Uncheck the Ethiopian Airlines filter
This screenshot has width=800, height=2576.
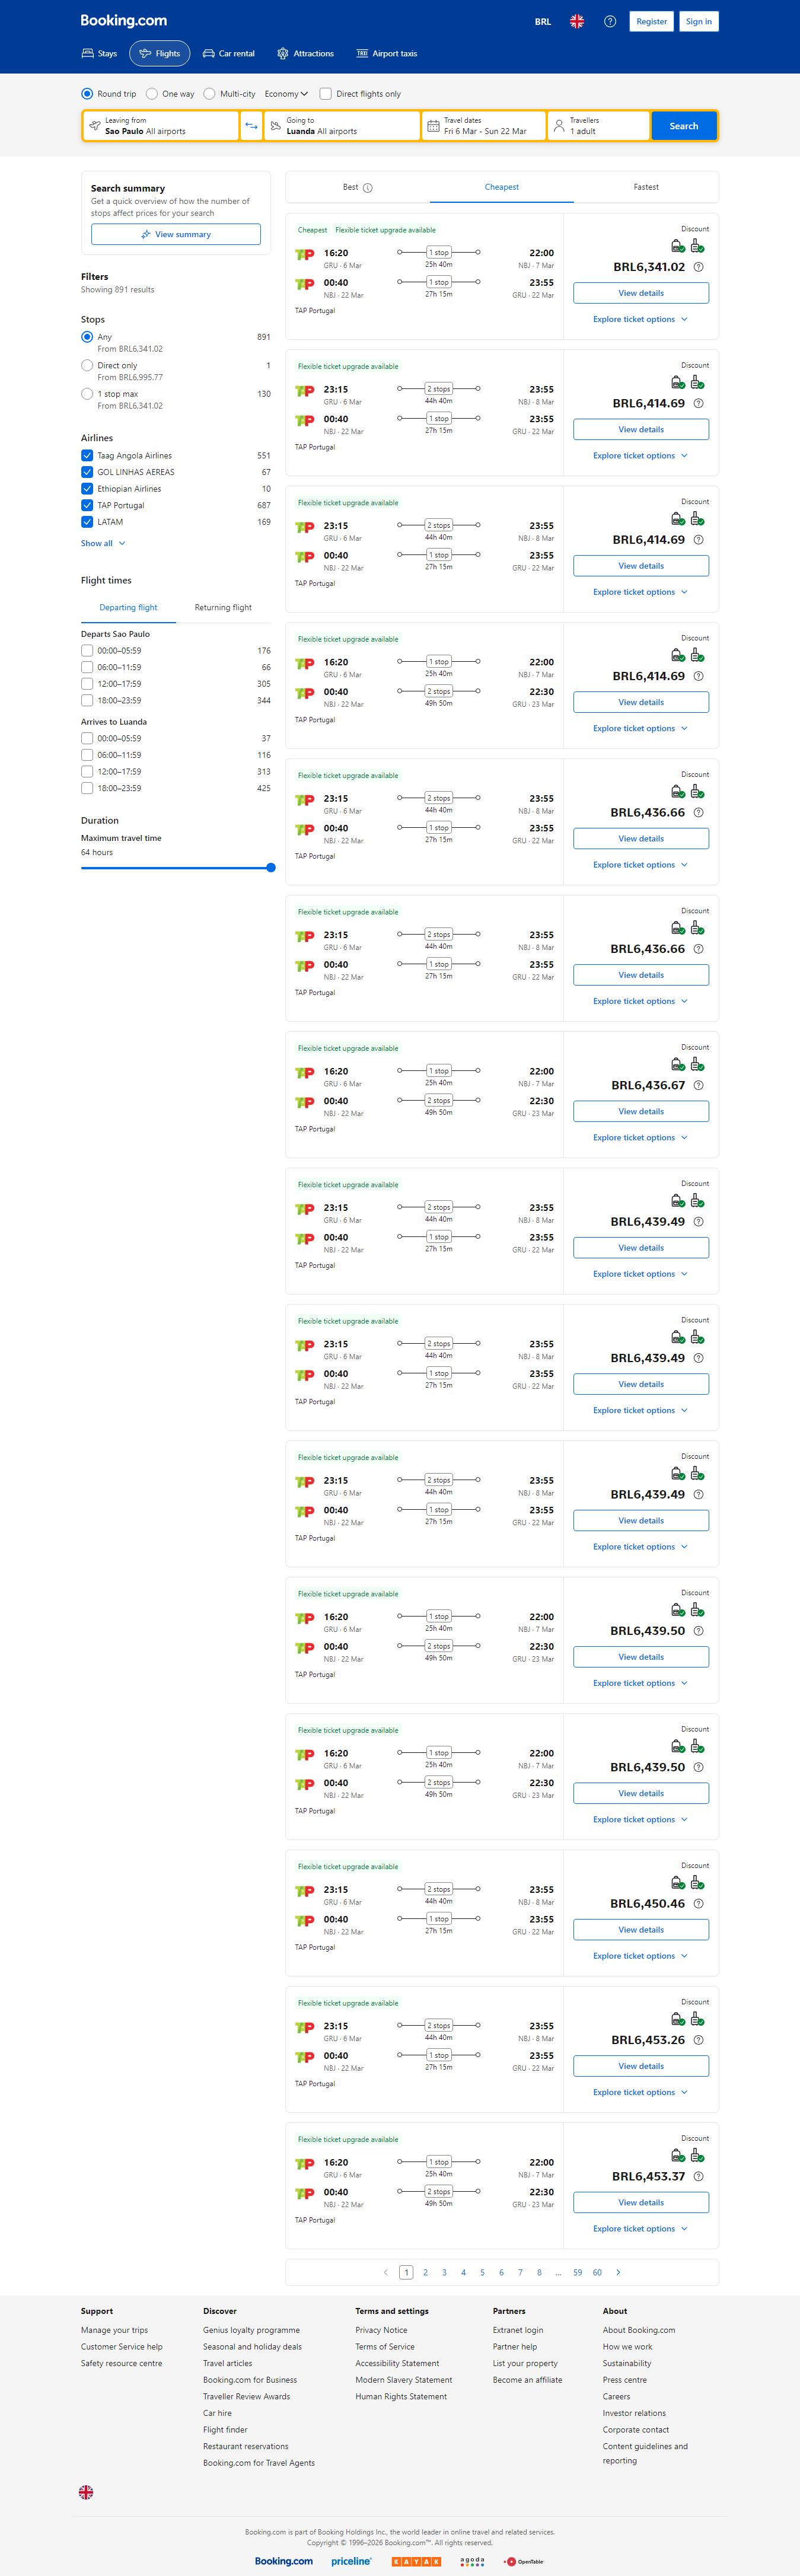pyautogui.click(x=87, y=489)
